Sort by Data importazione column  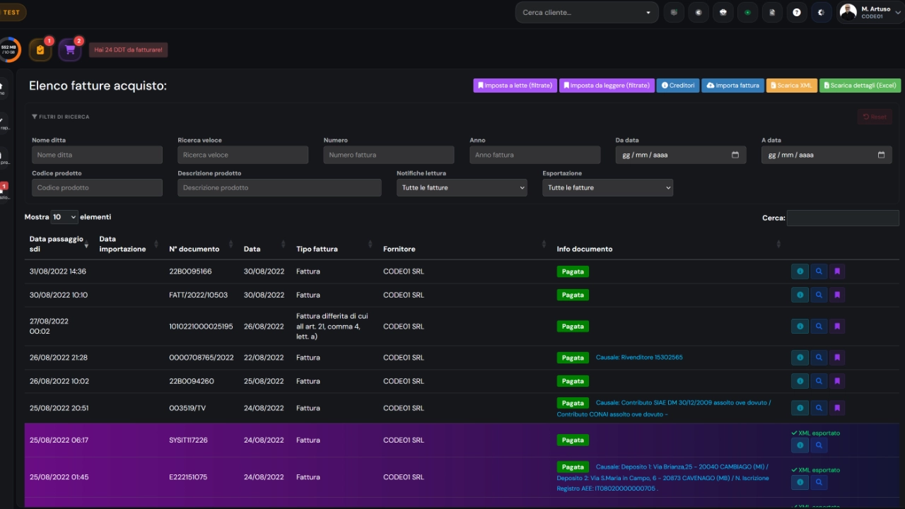[129, 244]
